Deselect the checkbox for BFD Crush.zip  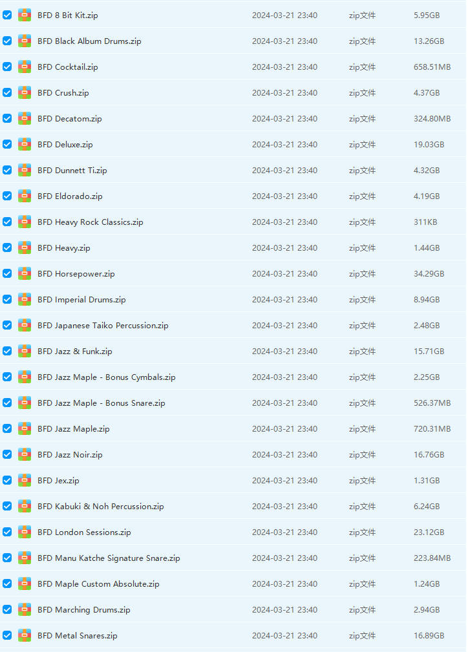7,92
